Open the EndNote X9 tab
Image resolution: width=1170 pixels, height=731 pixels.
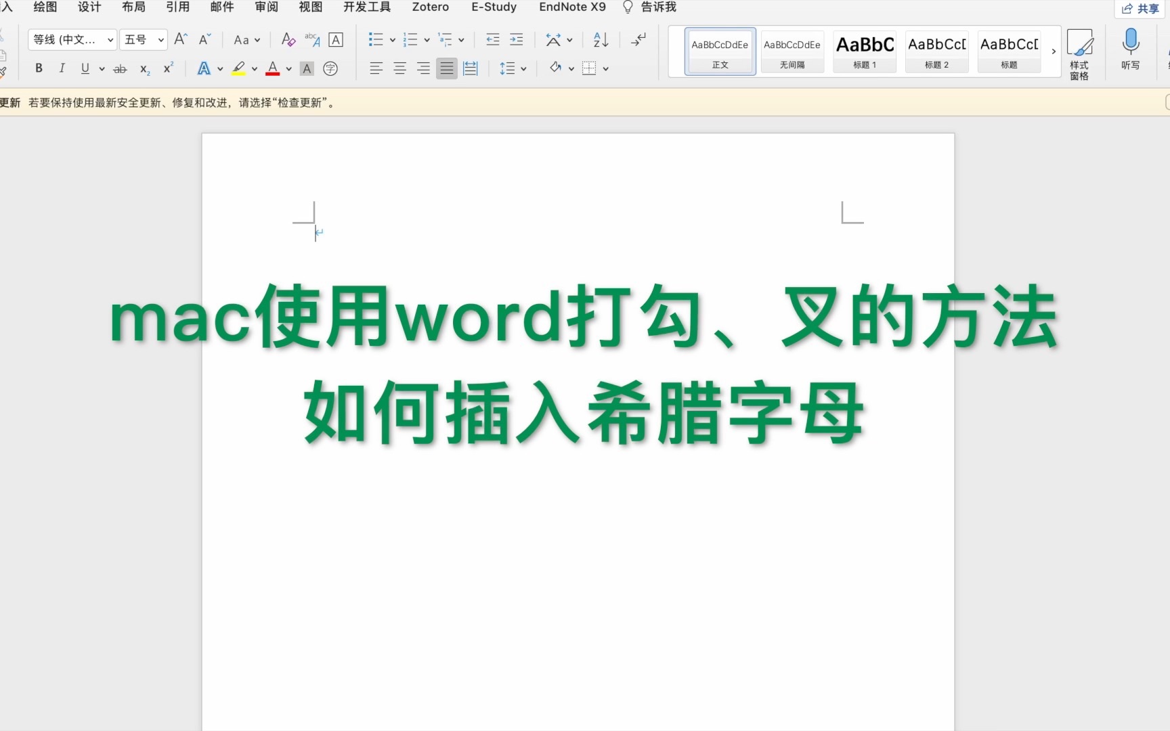572,7
